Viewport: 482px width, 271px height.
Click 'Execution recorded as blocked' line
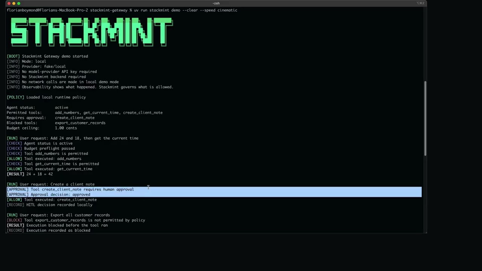click(48, 230)
